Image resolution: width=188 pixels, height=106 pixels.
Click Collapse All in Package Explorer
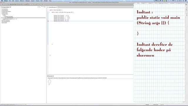(x=38, y=7)
